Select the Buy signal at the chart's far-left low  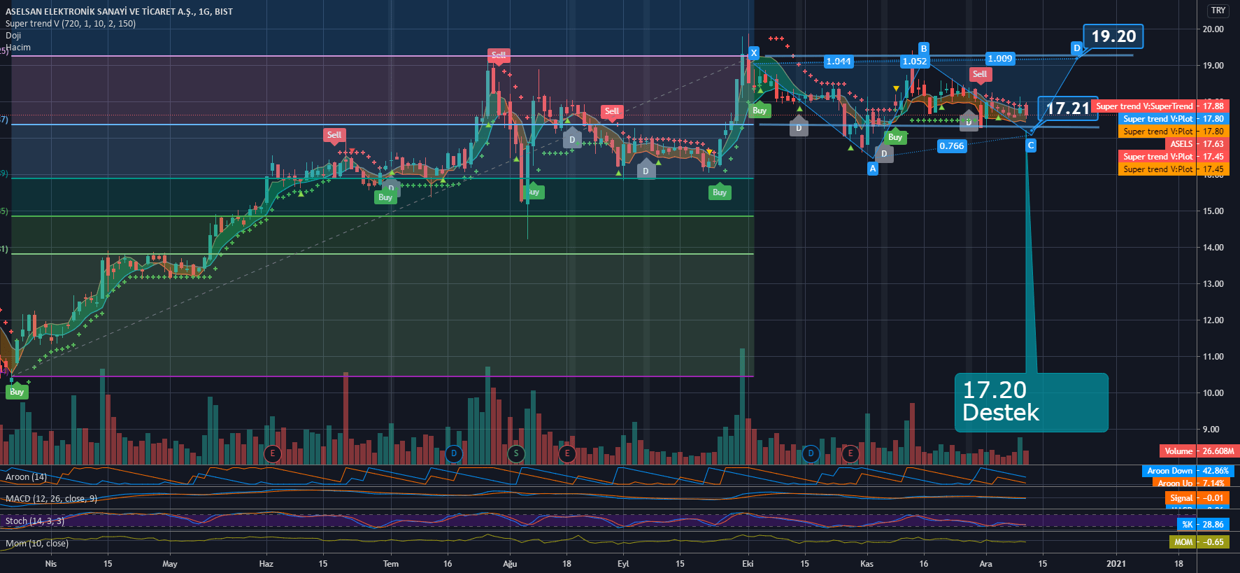click(17, 392)
